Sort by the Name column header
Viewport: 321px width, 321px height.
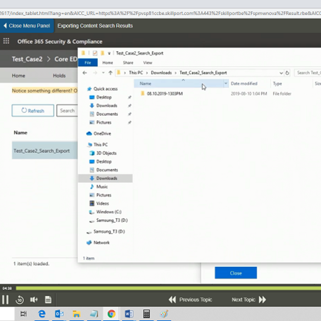pos(179,83)
